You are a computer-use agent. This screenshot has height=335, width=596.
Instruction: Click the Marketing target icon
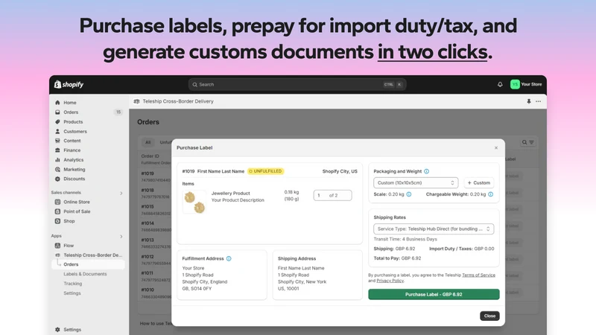(57, 170)
